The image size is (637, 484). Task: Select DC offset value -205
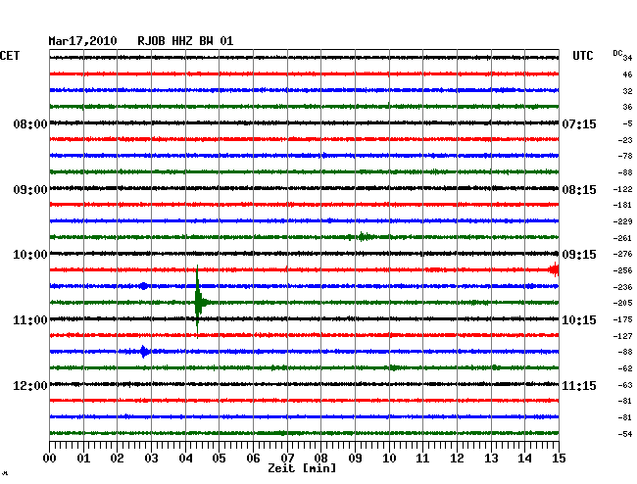point(622,303)
